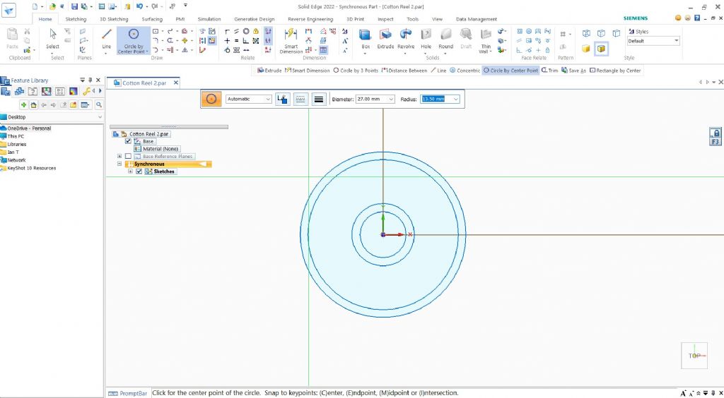724x398 pixels.
Task: Open the Surfacing ribbon tab
Action: pyautogui.click(x=152, y=19)
